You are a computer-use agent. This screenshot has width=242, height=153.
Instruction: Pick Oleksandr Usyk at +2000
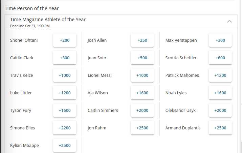[x=220, y=111]
